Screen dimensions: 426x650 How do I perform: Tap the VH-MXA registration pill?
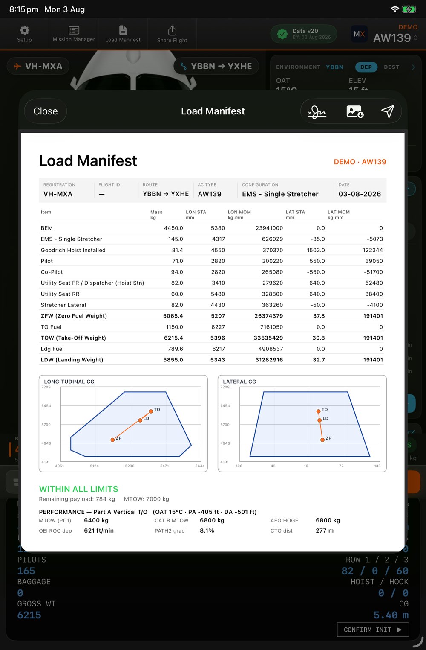[x=38, y=66]
